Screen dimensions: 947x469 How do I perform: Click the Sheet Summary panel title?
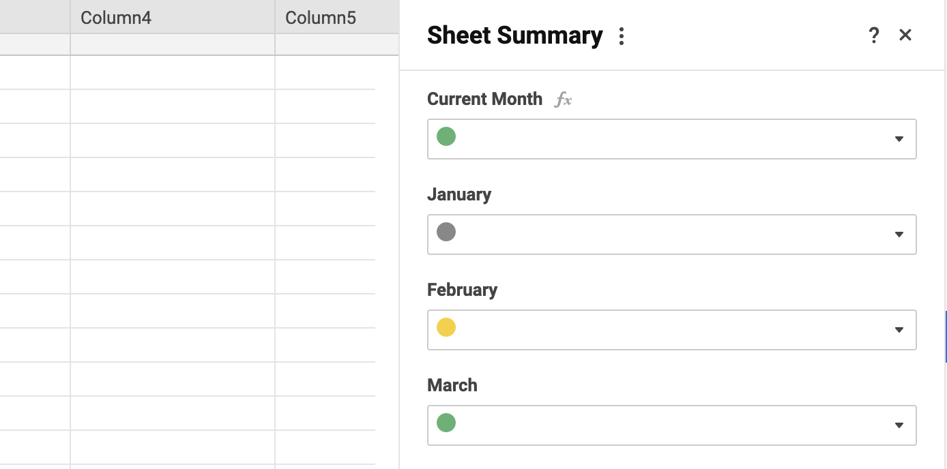514,35
